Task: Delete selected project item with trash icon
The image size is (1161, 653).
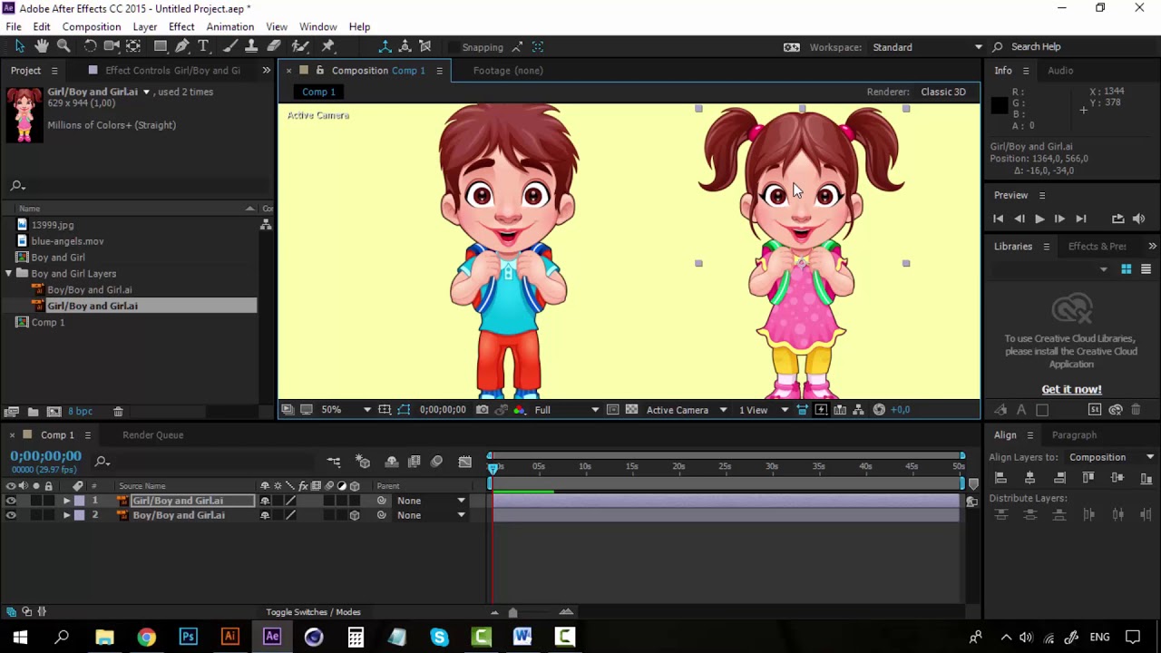Action: point(118,412)
